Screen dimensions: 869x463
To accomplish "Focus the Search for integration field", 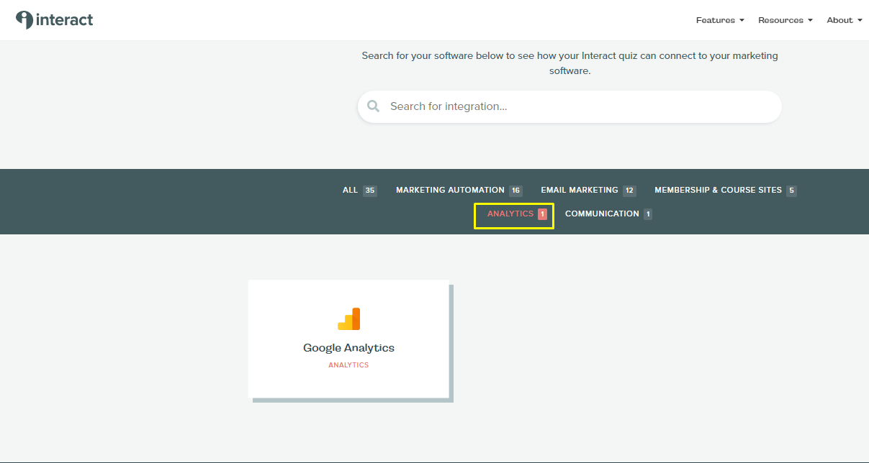I will click(576, 106).
